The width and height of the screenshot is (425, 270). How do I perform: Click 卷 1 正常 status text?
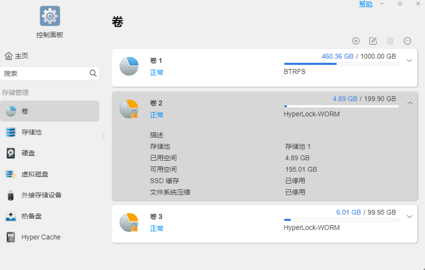157,73
